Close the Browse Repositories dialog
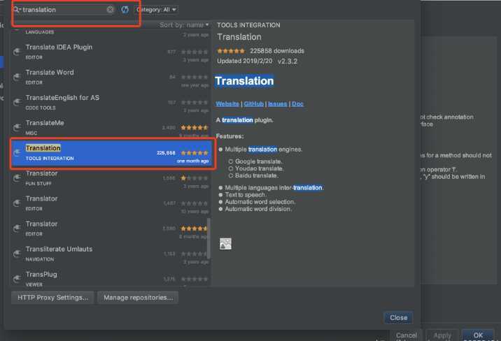Screen dimensions: 501x341 pos(398,318)
